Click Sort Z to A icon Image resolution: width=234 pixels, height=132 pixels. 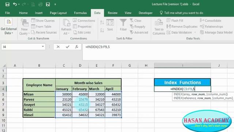102,30
